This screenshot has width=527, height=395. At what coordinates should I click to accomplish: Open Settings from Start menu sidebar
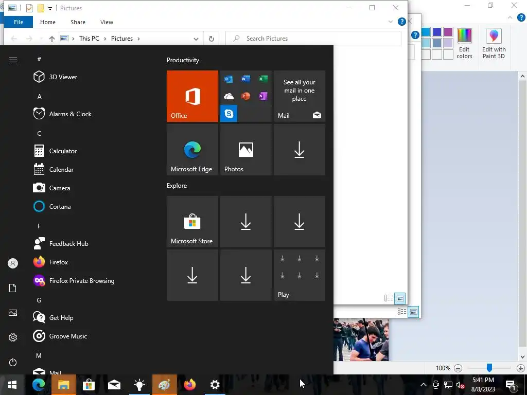point(13,337)
